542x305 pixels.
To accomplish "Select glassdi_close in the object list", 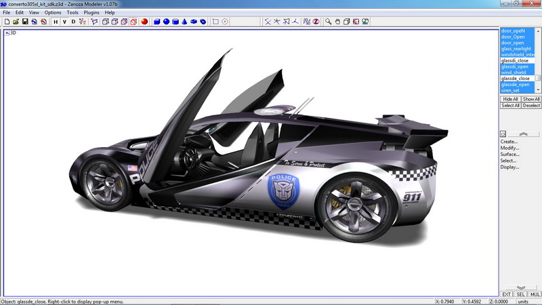I will (518, 60).
